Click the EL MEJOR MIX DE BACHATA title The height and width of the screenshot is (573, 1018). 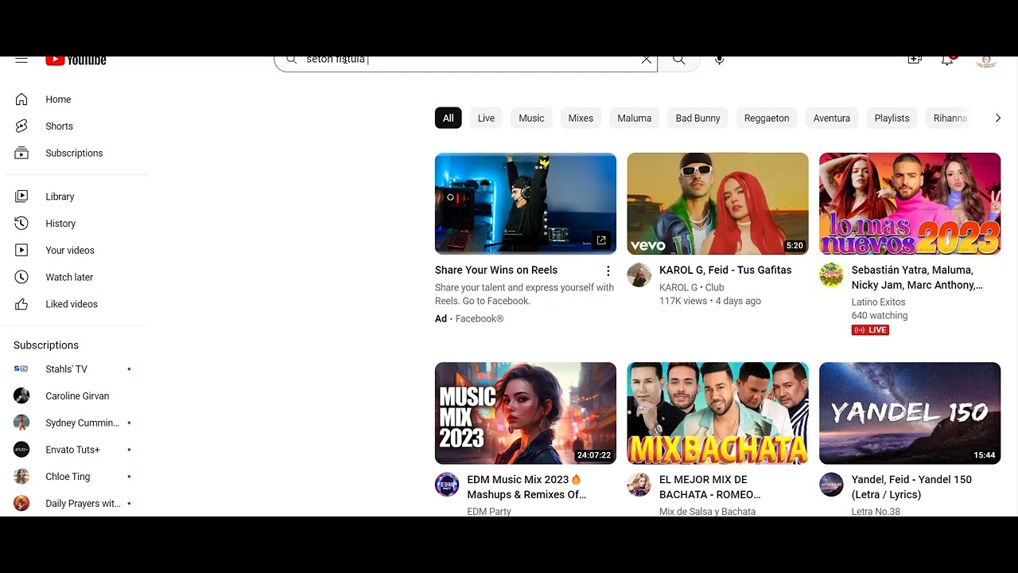(x=710, y=487)
